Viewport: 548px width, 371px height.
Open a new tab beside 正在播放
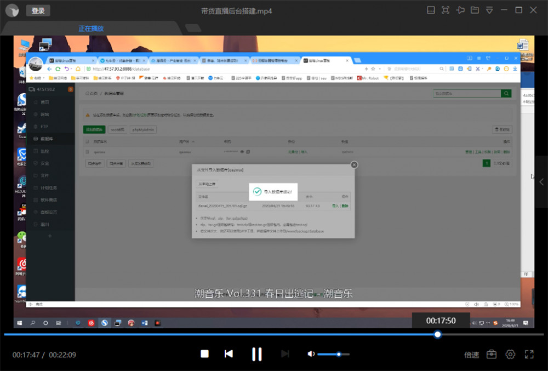(192, 28)
